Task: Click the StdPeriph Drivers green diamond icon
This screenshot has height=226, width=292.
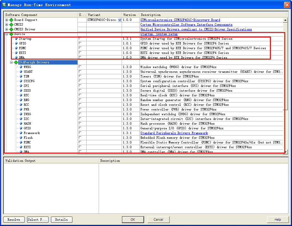Action: [16, 62]
